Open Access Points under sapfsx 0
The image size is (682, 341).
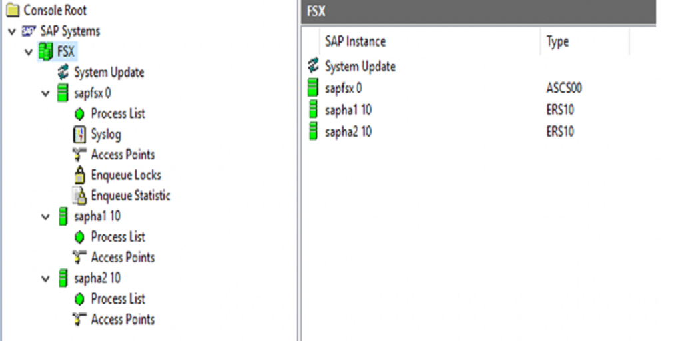(123, 155)
